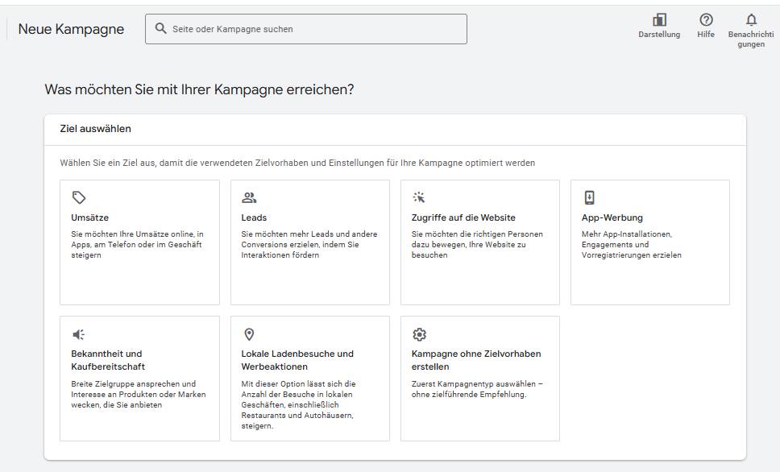Click the gear icon for Kampagne ohne Zielvorhaben
The width and height of the screenshot is (780, 472).
point(419,334)
